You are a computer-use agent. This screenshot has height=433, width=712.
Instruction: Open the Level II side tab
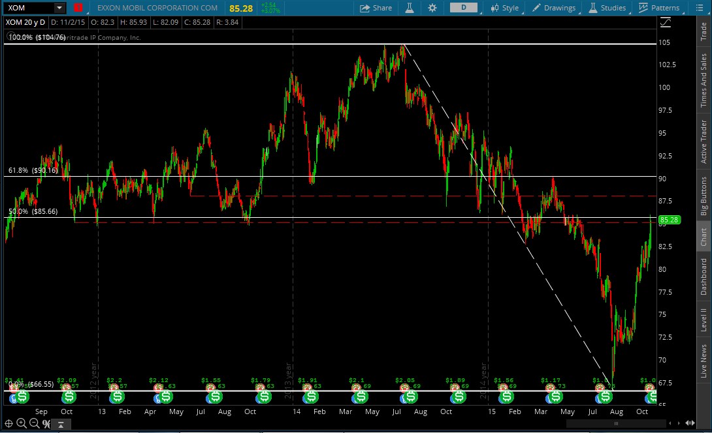tap(704, 320)
